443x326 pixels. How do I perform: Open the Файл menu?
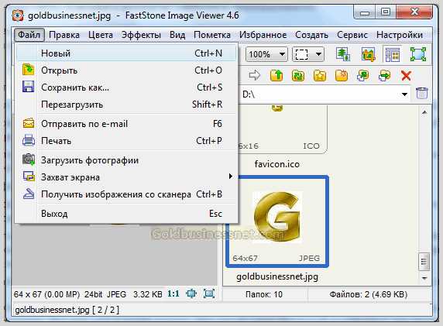29,35
